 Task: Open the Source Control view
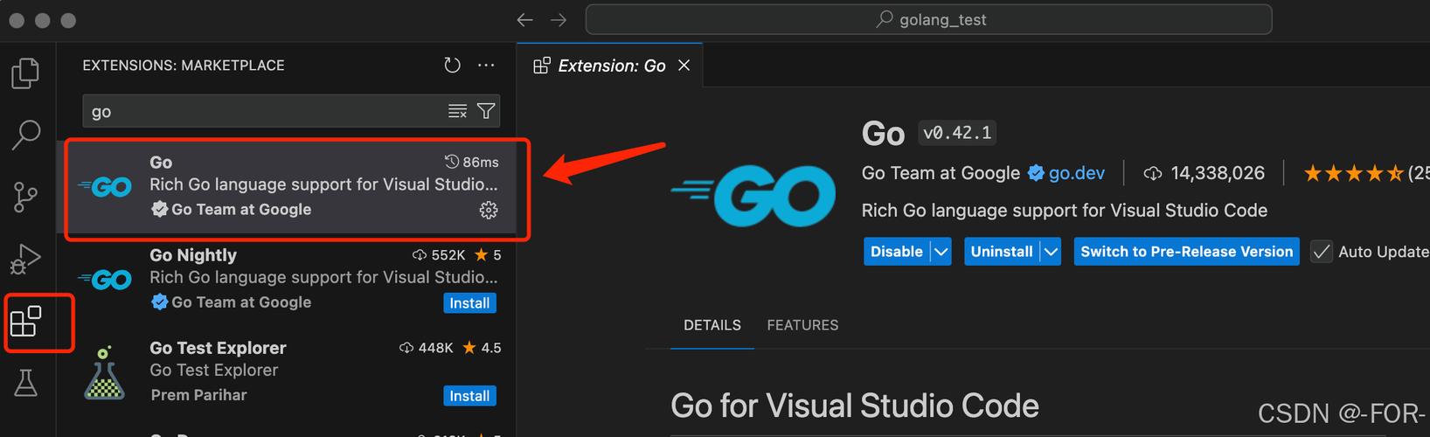pos(25,197)
